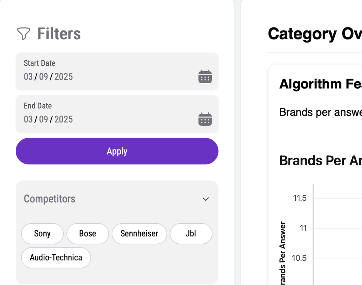The height and width of the screenshot is (285, 362).
Task: Toggle the Sennheiser competitor chip
Action: (139, 233)
